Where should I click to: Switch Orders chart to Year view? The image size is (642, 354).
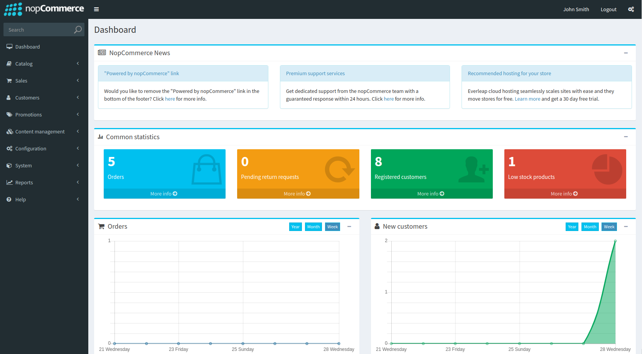[295, 227]
